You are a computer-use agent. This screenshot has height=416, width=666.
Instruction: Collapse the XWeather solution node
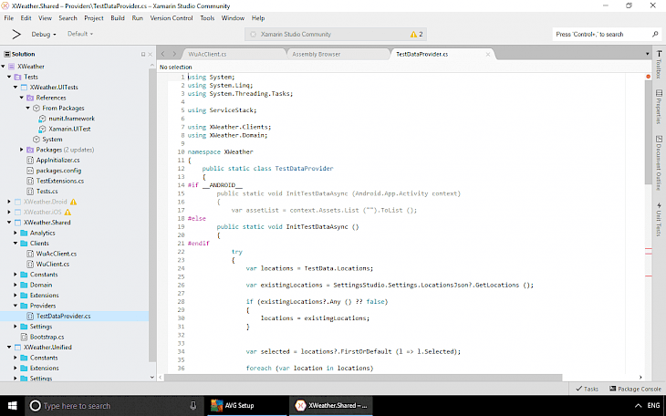pyautogui.click(x=4, y=67)
